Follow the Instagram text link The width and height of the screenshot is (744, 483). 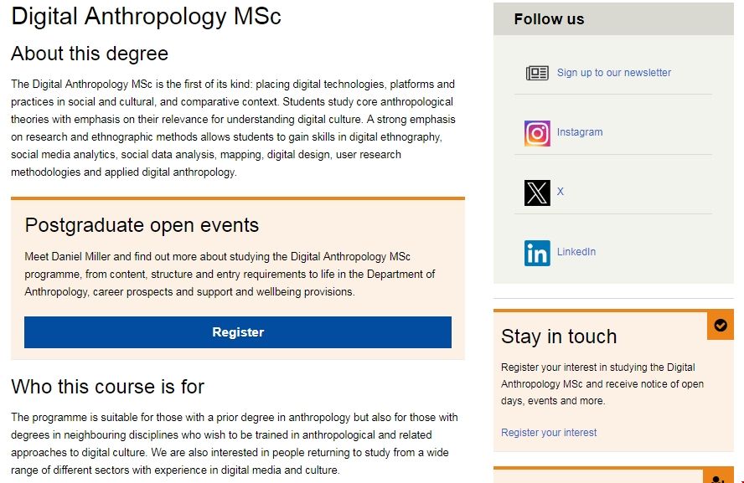tap(580, 132)
